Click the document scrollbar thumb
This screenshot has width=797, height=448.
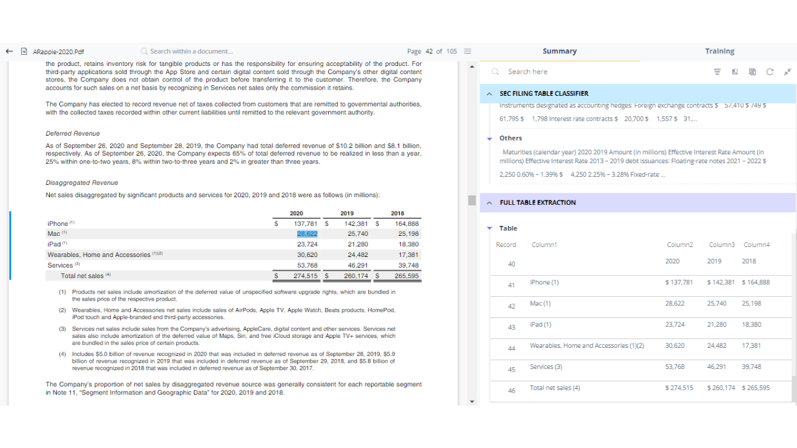pyautogui.click(x=472, y=200)
